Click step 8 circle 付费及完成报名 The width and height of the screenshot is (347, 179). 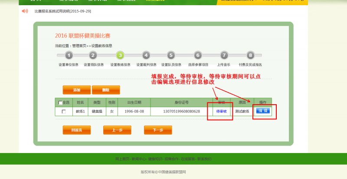tap(250, 55)
